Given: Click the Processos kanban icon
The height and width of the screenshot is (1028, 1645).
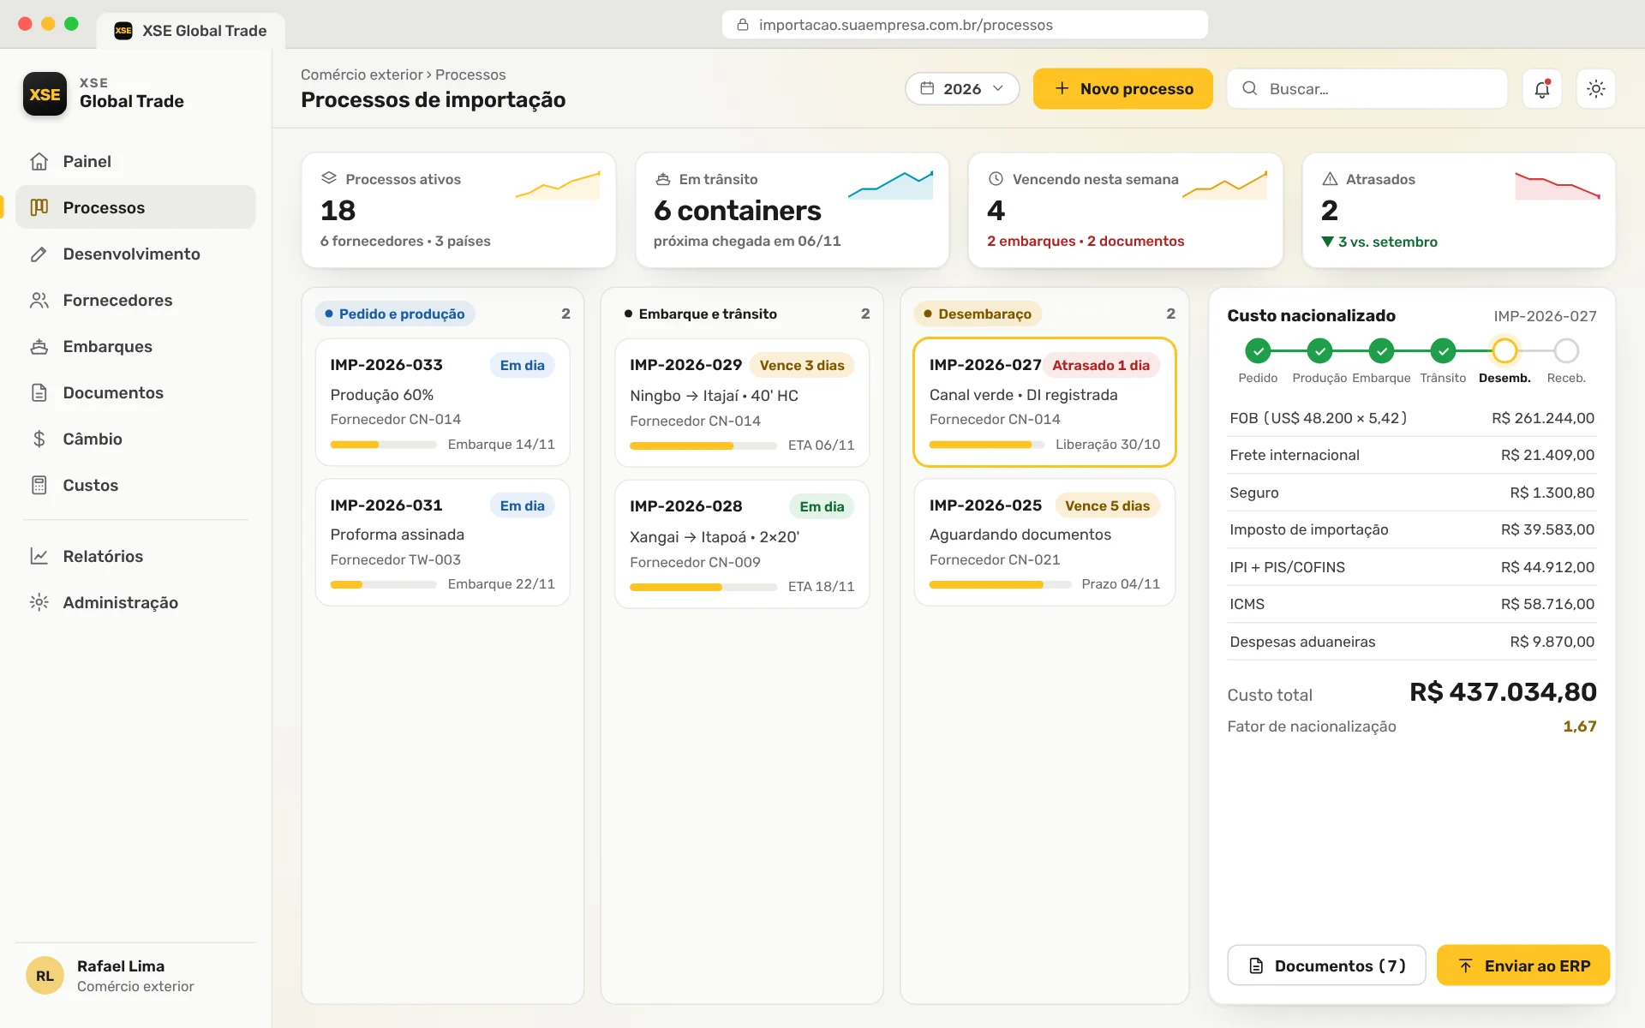Looking at the screenshot, I should point(39,207).
